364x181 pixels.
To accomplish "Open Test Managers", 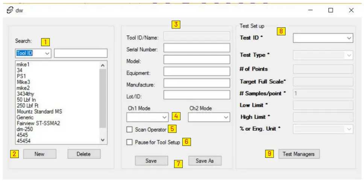I will [x=299, y=154].
